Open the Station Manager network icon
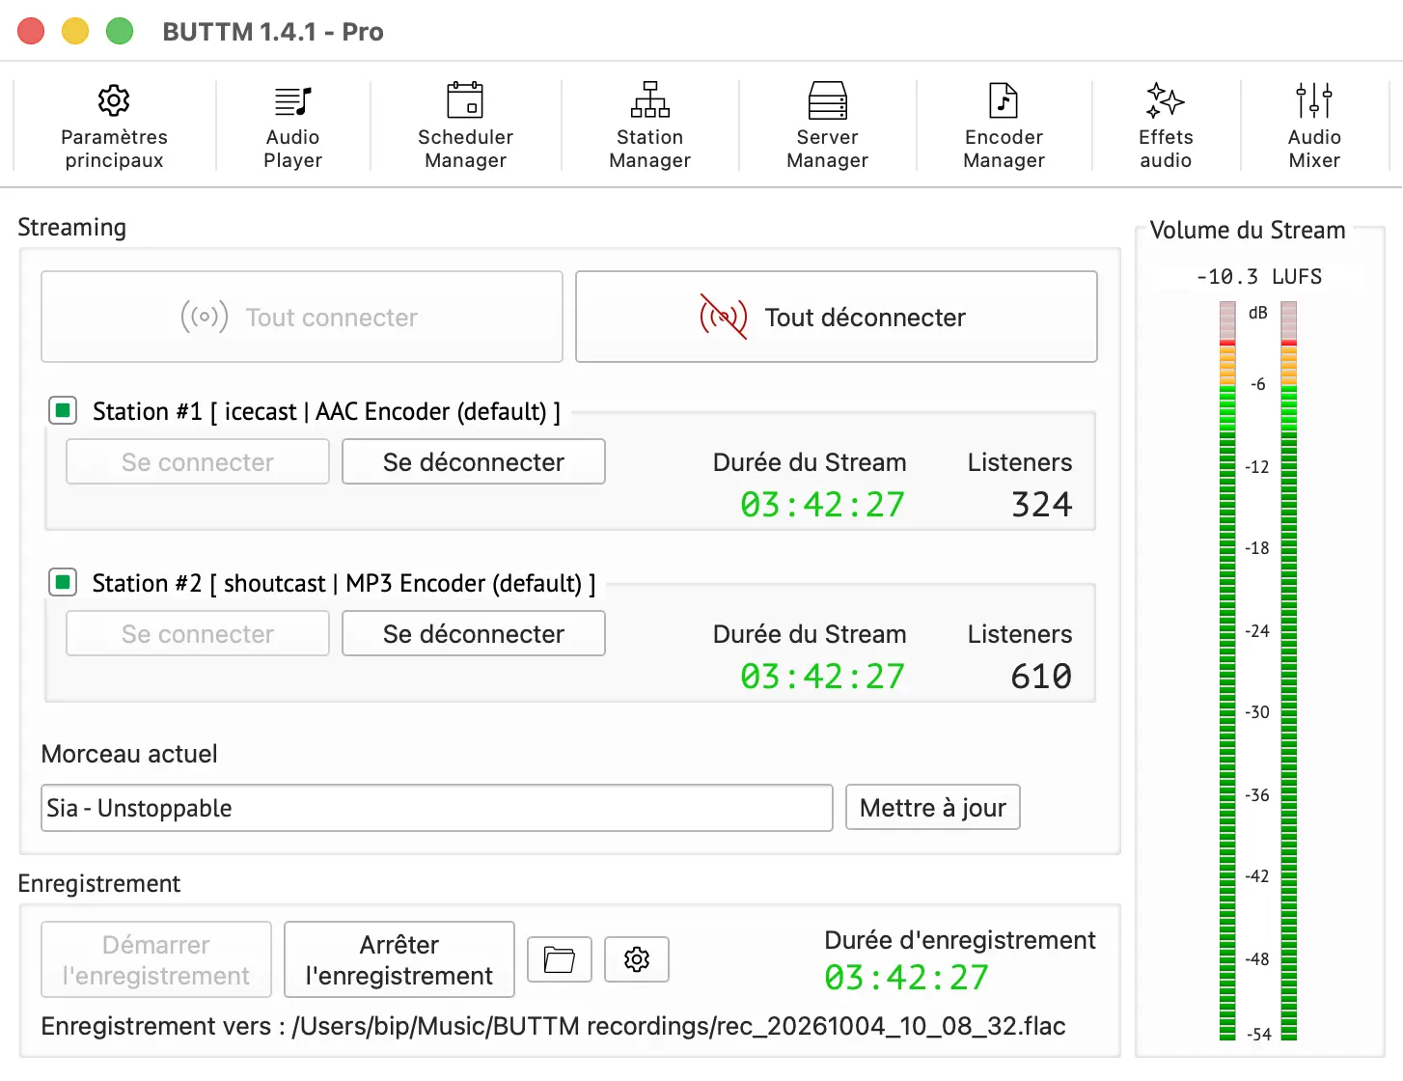Image resolution: width=1403 pixels, height=1081 pixels. coord(650,100)
